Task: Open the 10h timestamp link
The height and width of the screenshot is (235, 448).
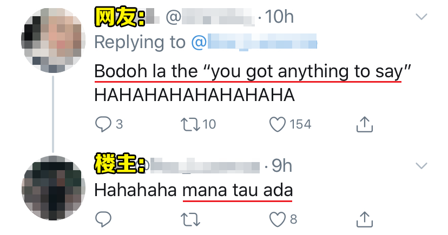Action: (279, 17)
